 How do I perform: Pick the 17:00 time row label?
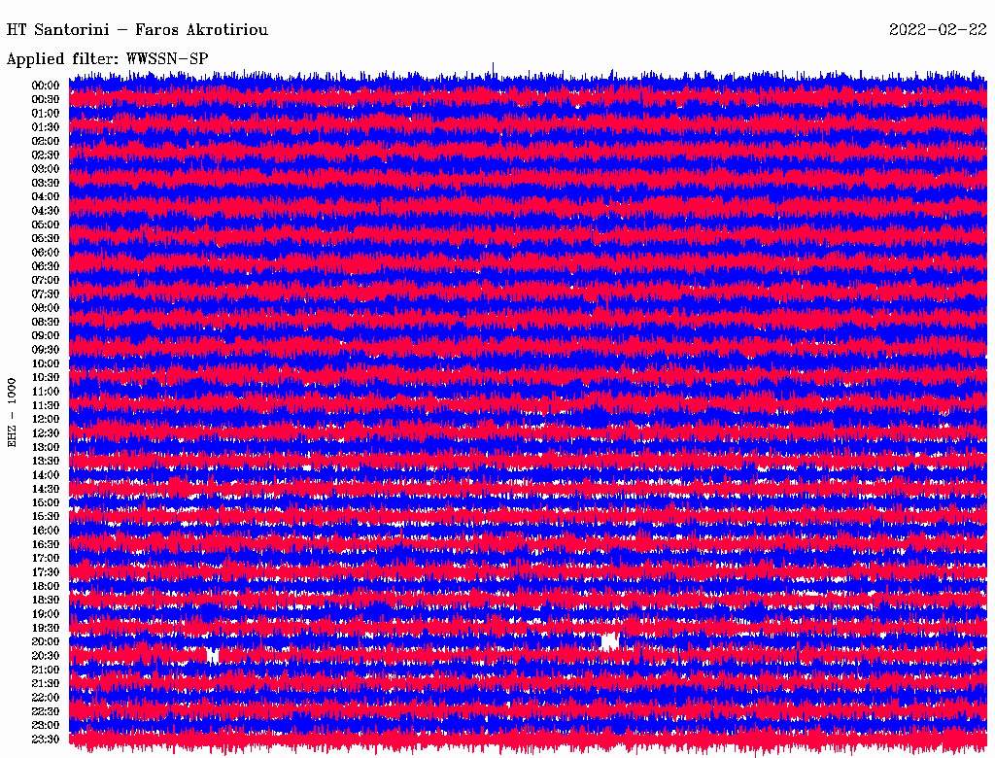pos(46,558)
